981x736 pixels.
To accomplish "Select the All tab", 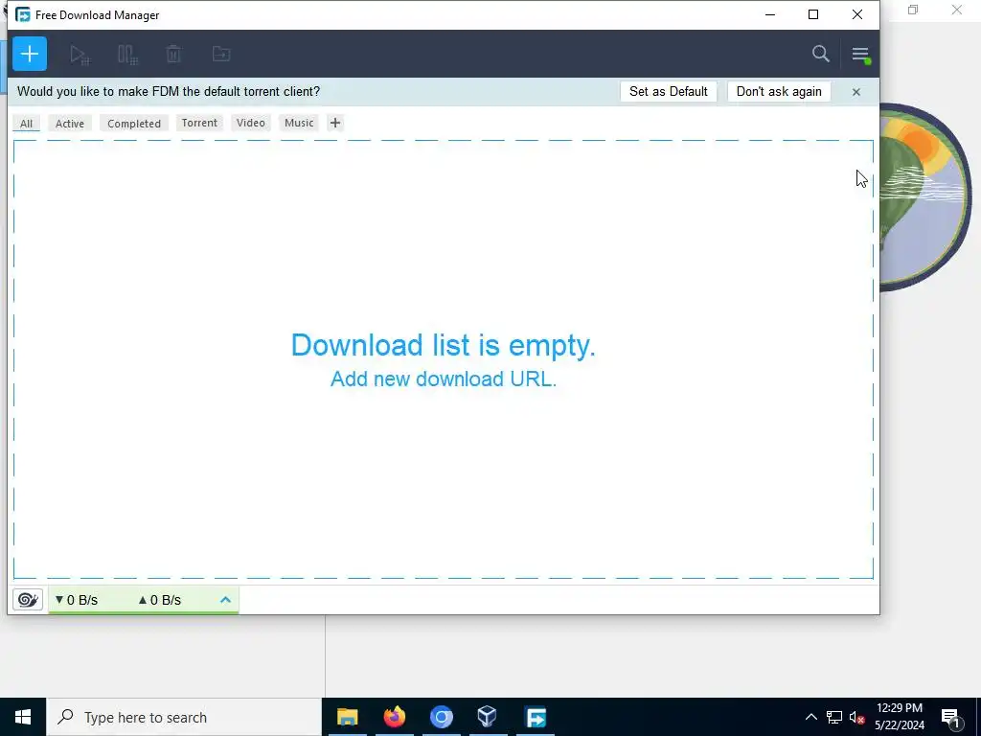I will click(x=26, y=124).
